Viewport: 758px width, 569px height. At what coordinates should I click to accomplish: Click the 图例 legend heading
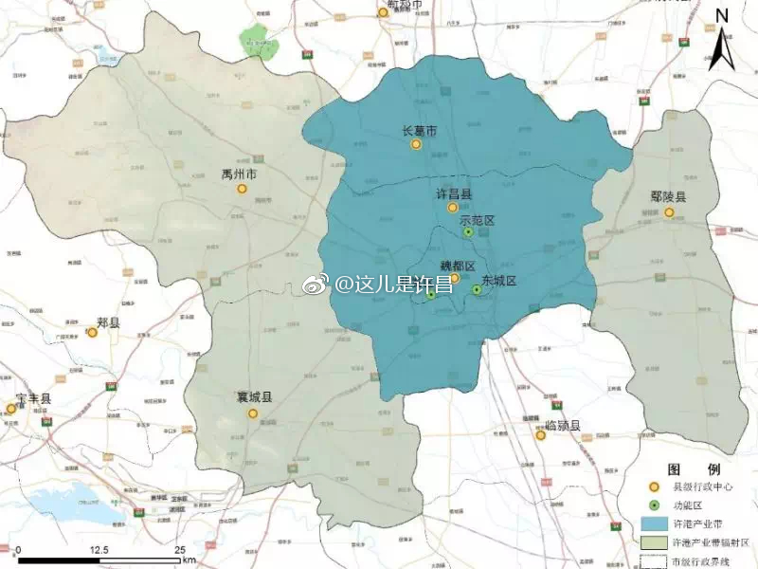point(694,469)
